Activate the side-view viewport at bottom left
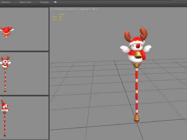This screenshot has height=140, width=187. click(24, 118)
